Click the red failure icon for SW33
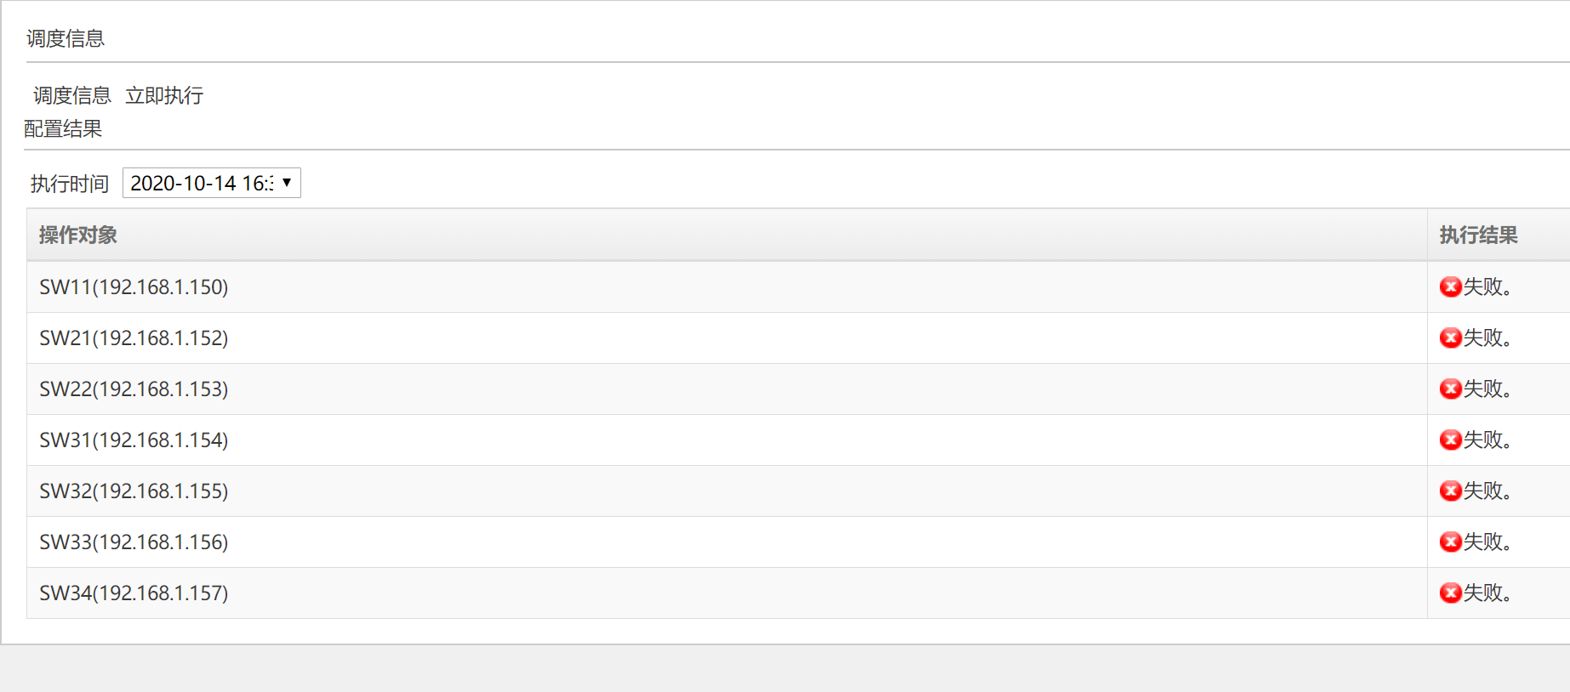This screenshot has width=1570, height=692. [x=1450, y=542]
